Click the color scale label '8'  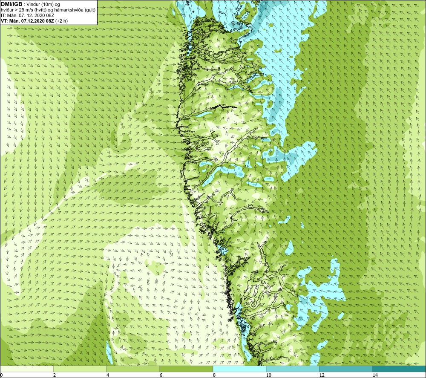[214, 375]
